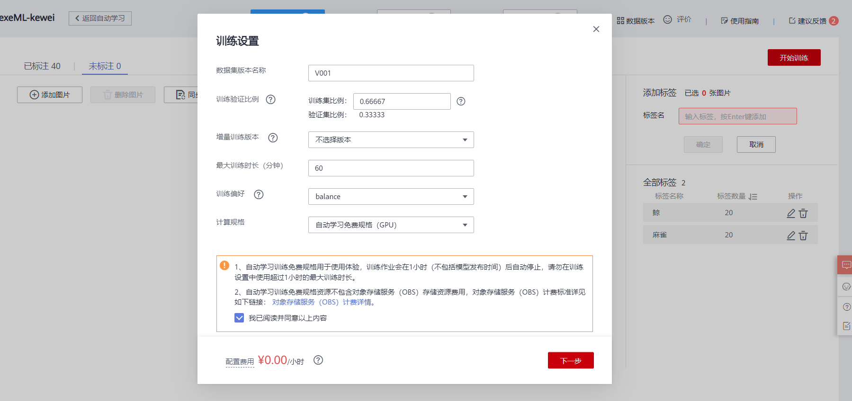The width and height of the screenshot is (852, 401).
Task: Open 数据版本 grid icon button
Action: click(636, 21)
